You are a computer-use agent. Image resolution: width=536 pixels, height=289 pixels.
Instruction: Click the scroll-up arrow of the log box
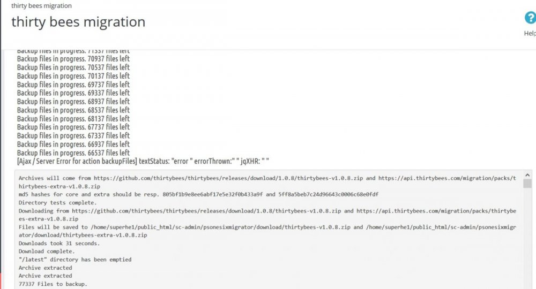click(527, 175)
